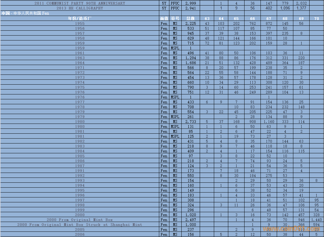This screenshot has height=237, width=324.
Task: Click the 1,160 cell in the 1980 row
Action: pyautogui.click(x=269, y=122)
